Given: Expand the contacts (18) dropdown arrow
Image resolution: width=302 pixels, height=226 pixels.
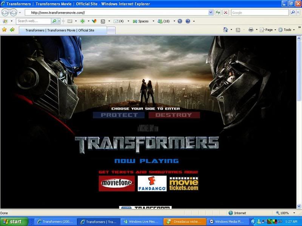Looking at the screenshot, I should coord(174,21).
